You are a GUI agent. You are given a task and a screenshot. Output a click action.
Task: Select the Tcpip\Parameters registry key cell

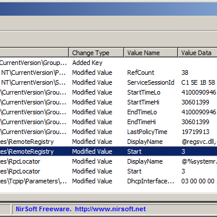33,181
